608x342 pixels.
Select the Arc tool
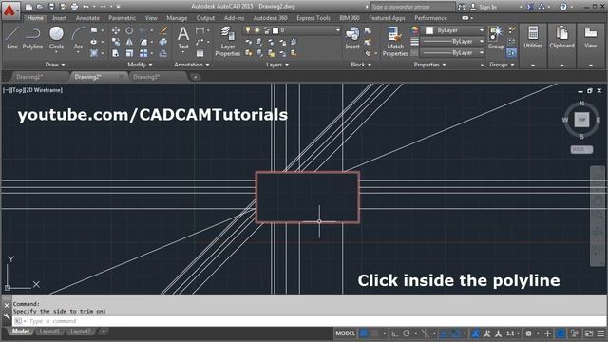(78, 38)
